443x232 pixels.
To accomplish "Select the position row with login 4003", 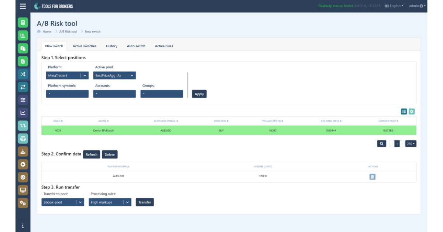I will click(x=229, y=130).
